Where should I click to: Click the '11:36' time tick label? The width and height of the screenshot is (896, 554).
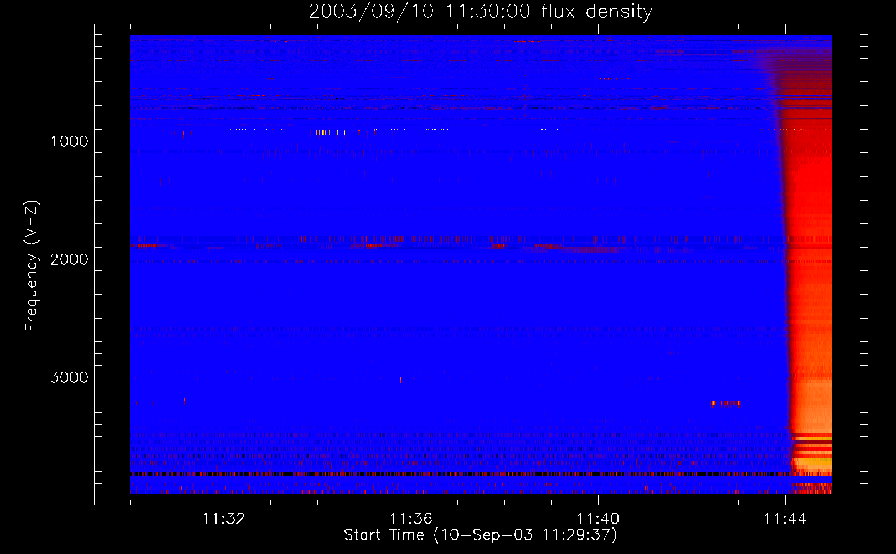411,519
